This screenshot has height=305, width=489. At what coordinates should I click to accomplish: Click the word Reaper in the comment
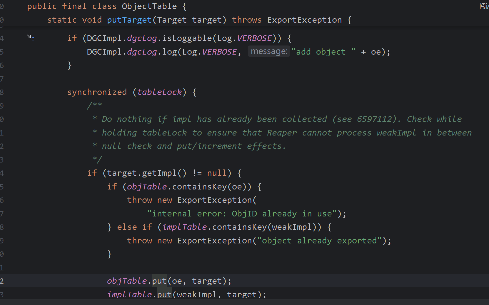coord(282,133)
